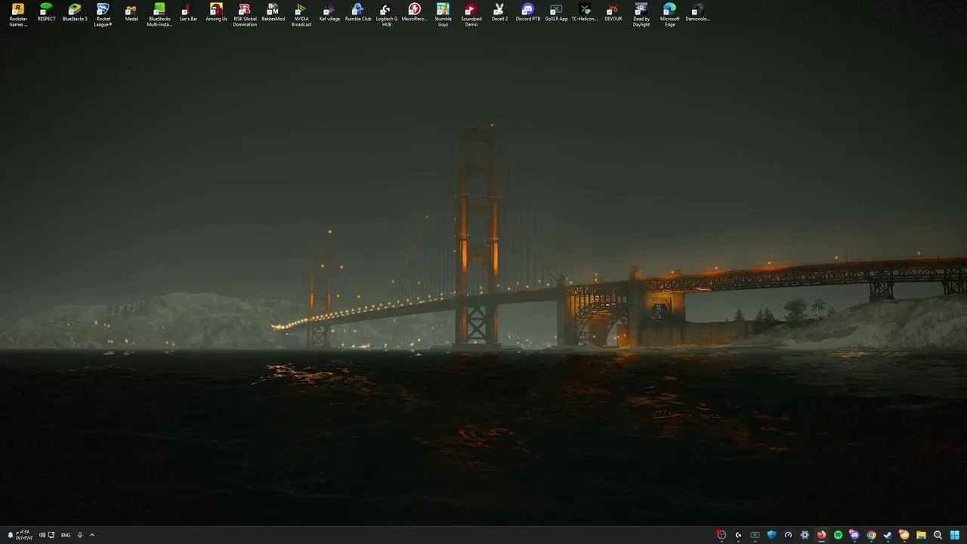Select the Rocket League desktop icon
Image resolution: width=967 pixels, height=544 pixels.
pyautogui.click(x=103, y=15)
